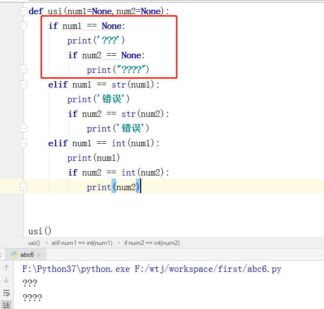Click the print("????") statement
324x309 pixels.
click(x=118, y=69)
